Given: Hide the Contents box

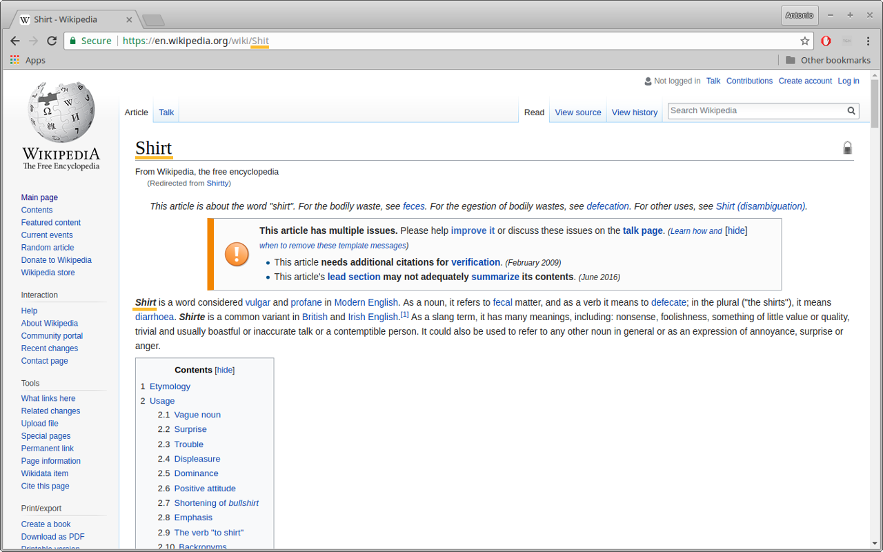Looking at the screenshot, I should tap(225, 370).
